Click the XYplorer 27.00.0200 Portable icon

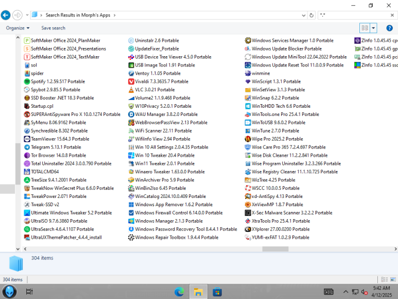click(x=248, y=229)
